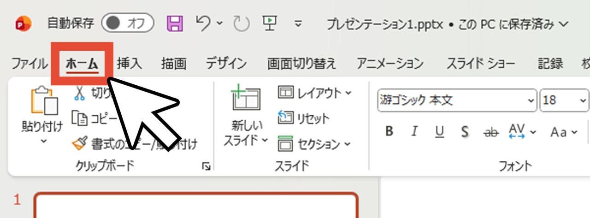Toggle Underline formatting
Image resolution: width=590 pixels, height=218 pixels.
pyautogui.click(x=440, y=132)
